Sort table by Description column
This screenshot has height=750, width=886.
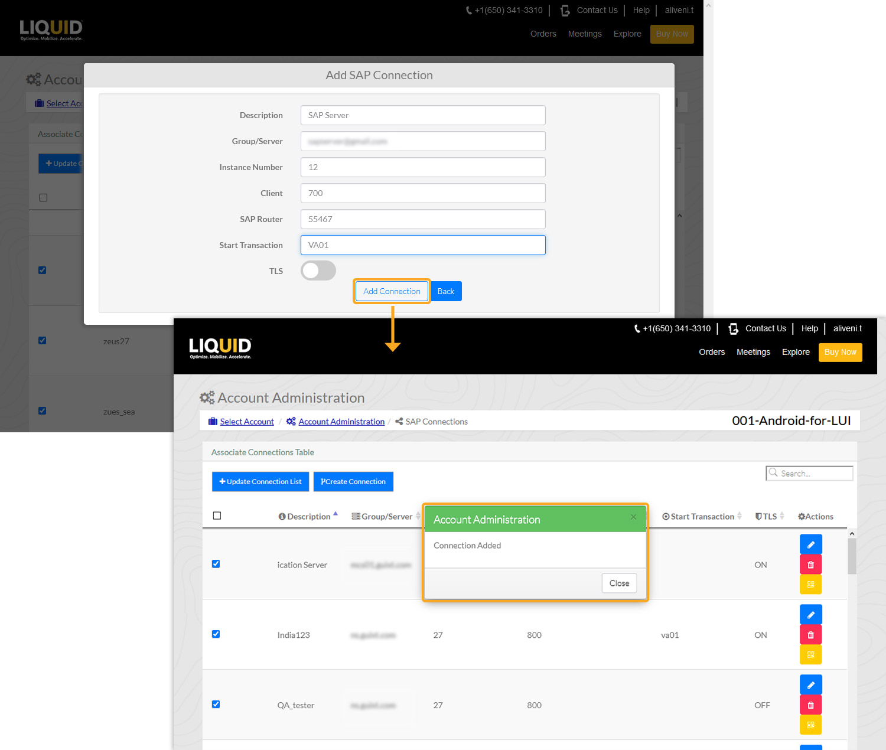308,516
